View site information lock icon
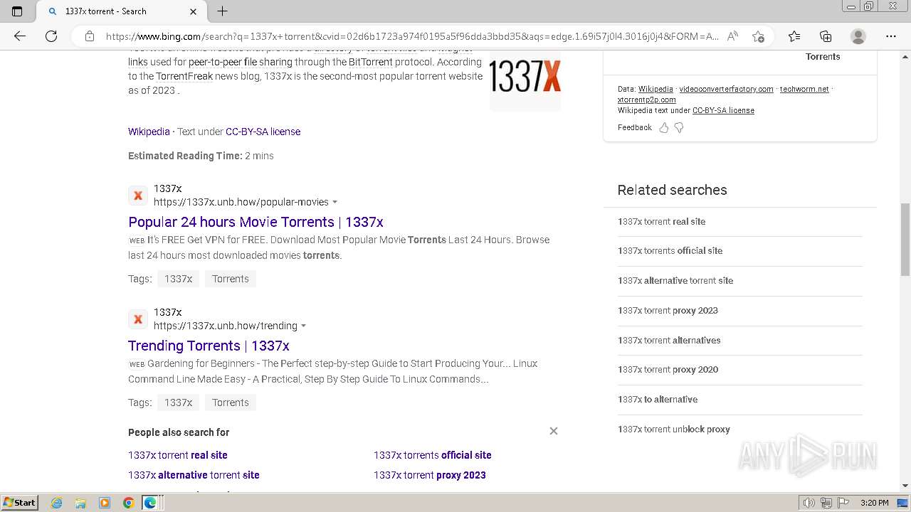Screen dimensions: 911x512 coord(90,36)
